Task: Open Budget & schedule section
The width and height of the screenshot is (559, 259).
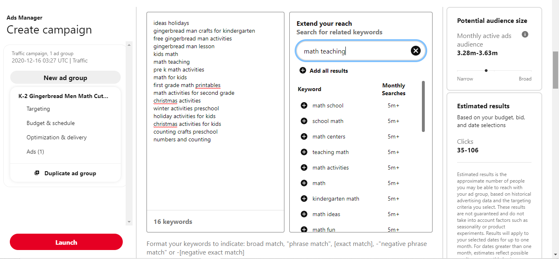Action: click(x=50, y=123)
